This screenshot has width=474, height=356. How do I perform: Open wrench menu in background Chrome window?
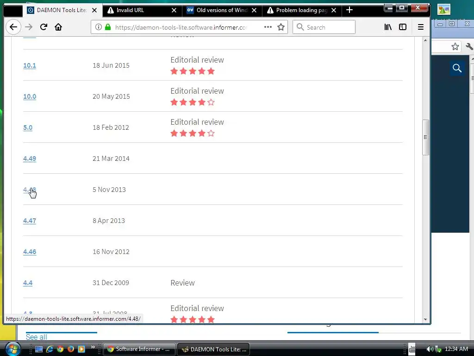(x=469, y=47)
